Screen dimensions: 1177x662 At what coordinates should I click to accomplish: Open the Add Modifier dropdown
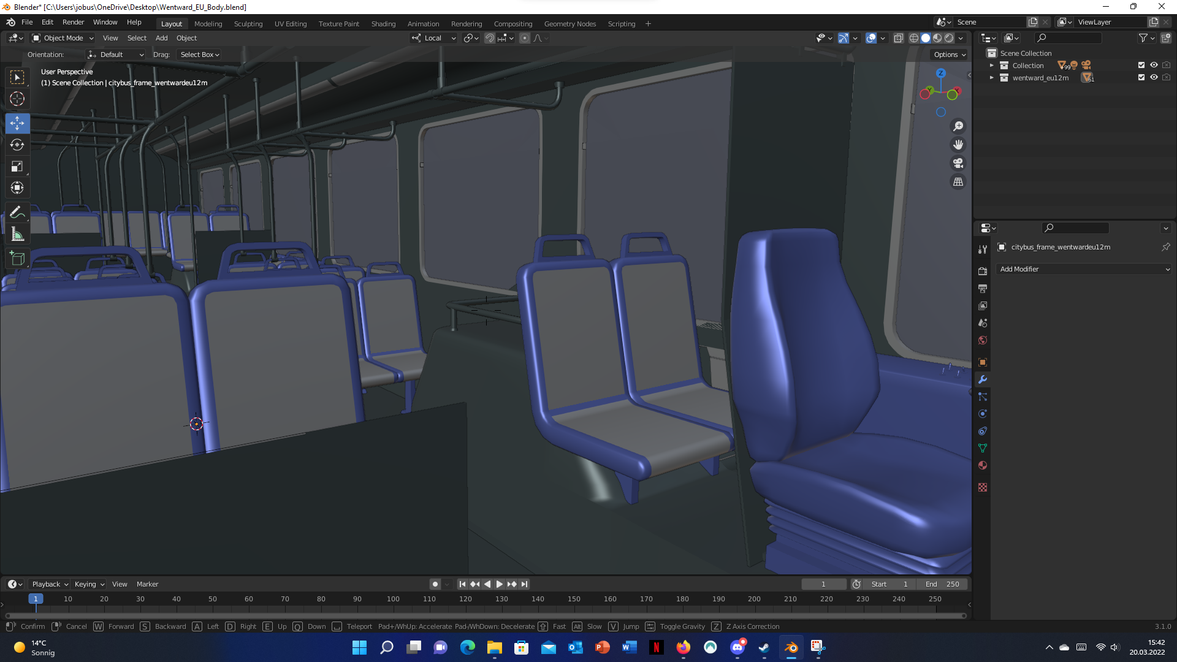click(1084, 269)
